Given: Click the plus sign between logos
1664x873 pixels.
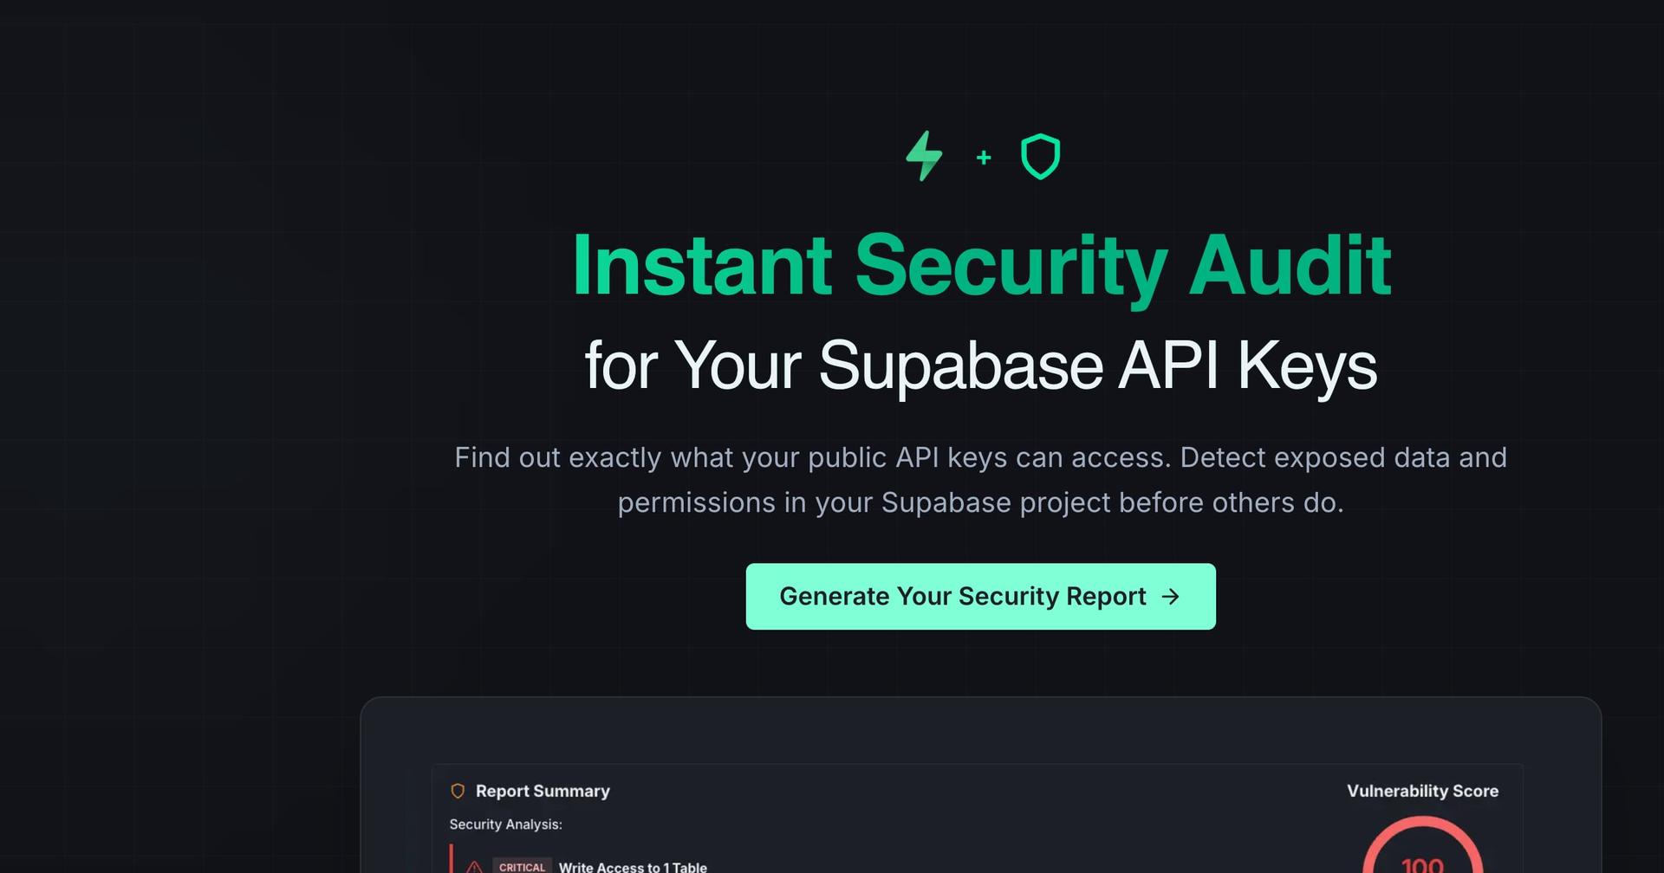Looking at the screenshot, I should point(984,158).
